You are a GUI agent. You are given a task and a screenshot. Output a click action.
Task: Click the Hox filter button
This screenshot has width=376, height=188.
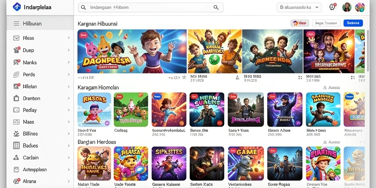coord(300,23)
